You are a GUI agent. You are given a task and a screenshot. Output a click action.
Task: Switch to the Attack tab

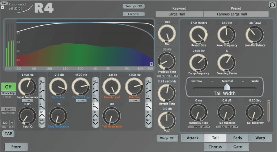(192, 138)
